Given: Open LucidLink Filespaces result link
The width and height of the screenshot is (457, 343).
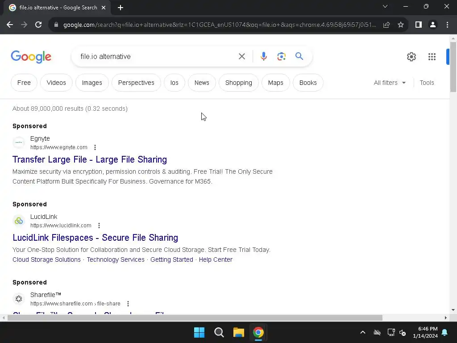Looking at the screenshot, I should (x=96, y=238).
